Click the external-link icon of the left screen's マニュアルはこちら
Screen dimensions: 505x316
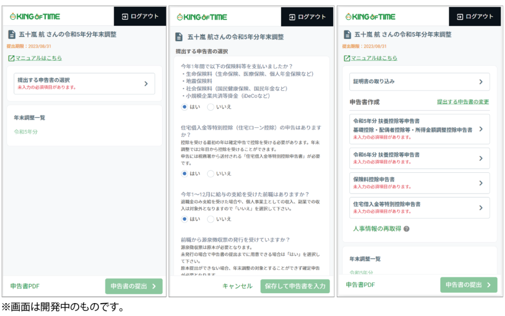11,58
